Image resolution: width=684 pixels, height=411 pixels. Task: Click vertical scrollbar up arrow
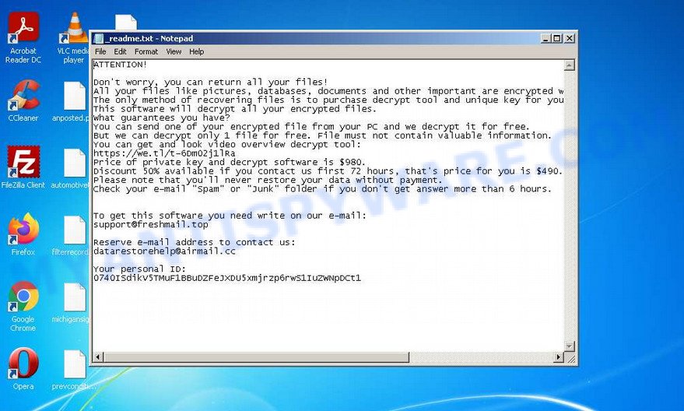[570, 65]
